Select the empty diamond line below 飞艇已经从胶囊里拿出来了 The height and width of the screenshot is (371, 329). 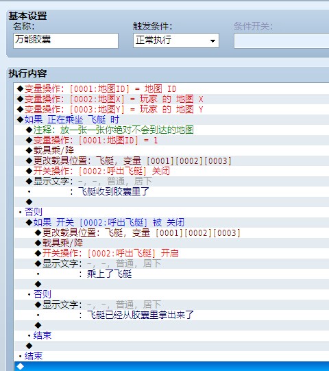click(x=171, y=325)
